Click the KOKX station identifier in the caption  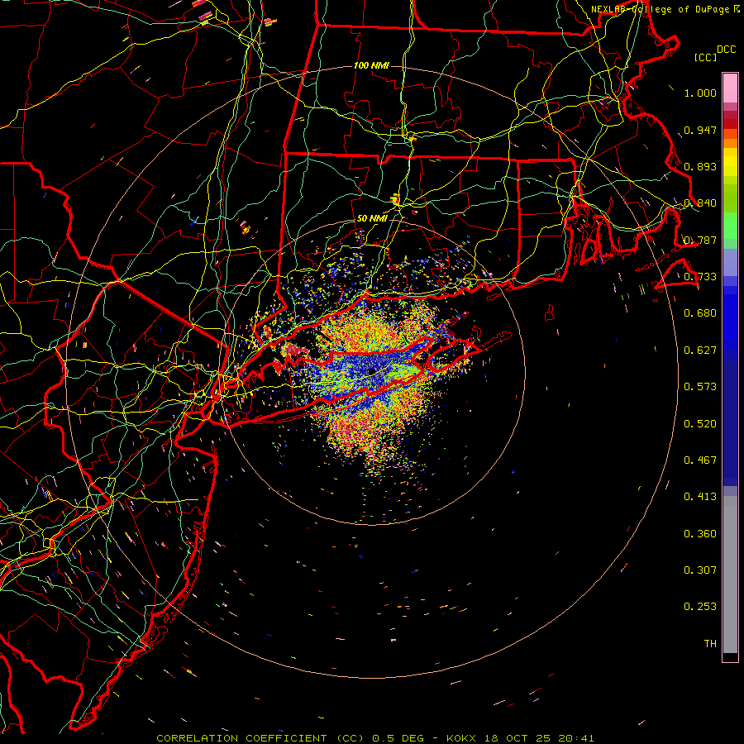tap(460, 738)
